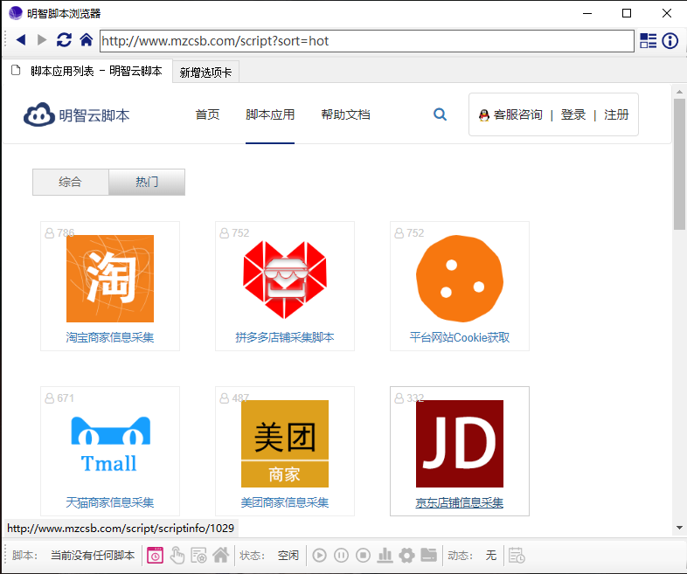Open the Pinduoduo heart logo thumbnail

point(285,279)
